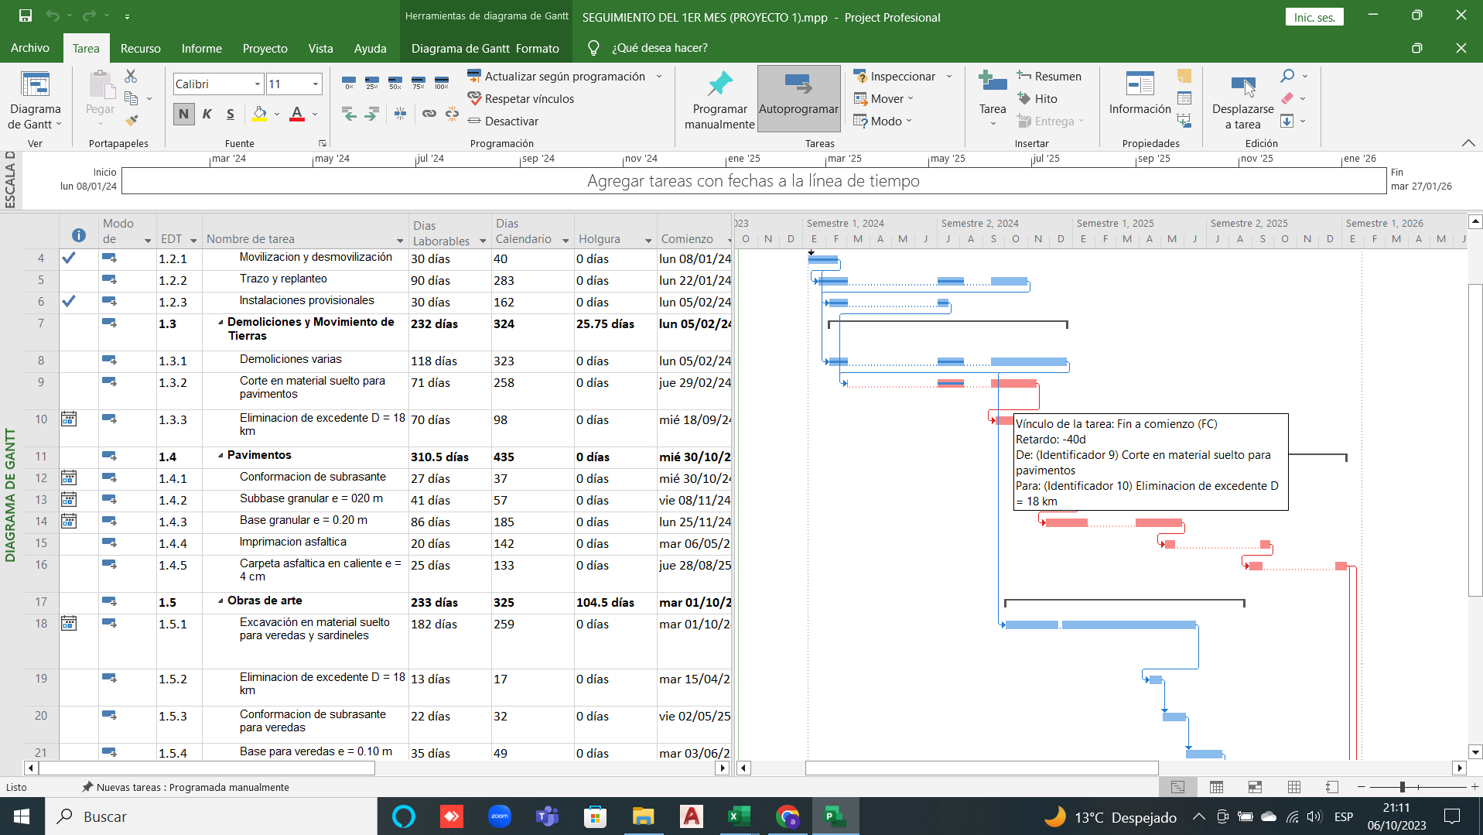
Task: Collapse the ribbon with the arrow
Action: [1468, 143]
